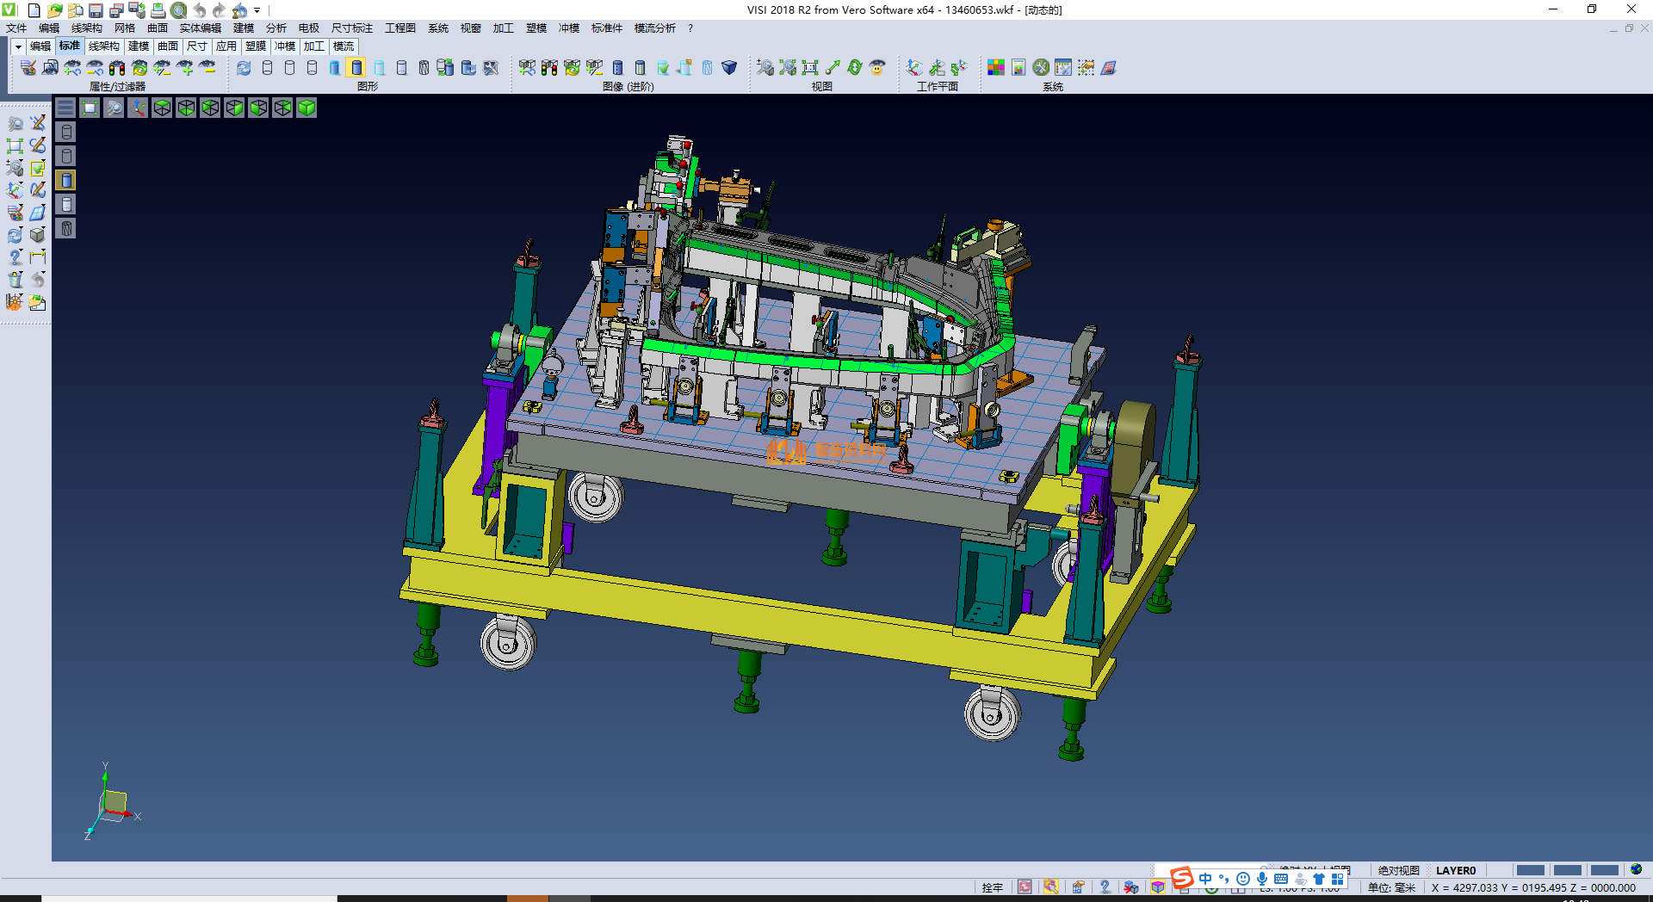This screenshot has height=902, width=1653.
Task: Expand the quick access toolbar dropdown arrow
Action: 257,10
